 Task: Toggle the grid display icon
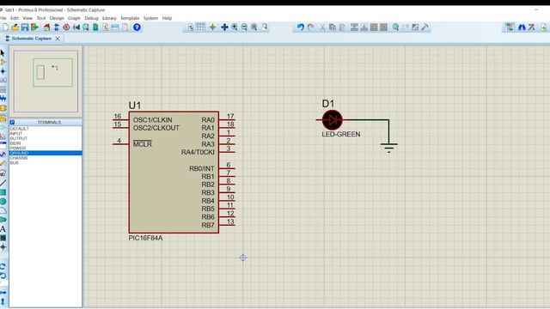[x=200, y=27]
